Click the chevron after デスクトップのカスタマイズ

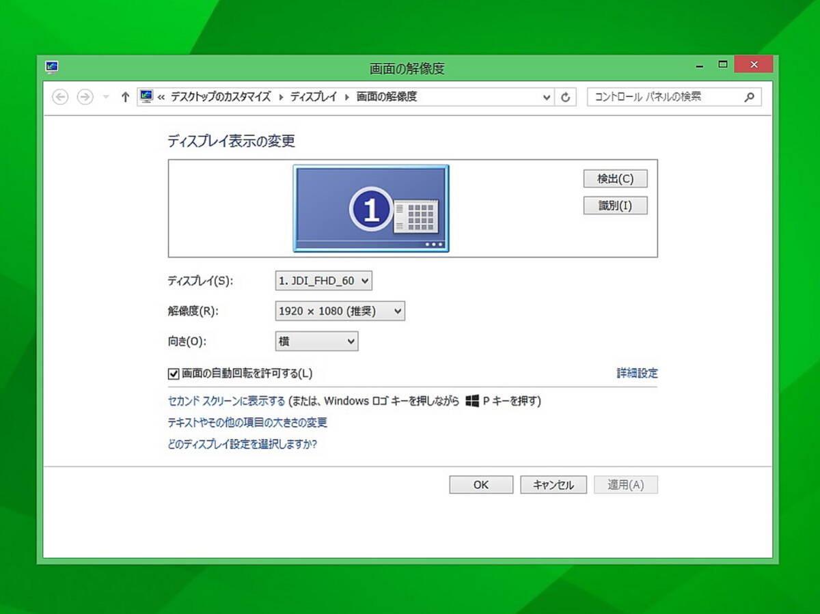[x=280, y=97]
